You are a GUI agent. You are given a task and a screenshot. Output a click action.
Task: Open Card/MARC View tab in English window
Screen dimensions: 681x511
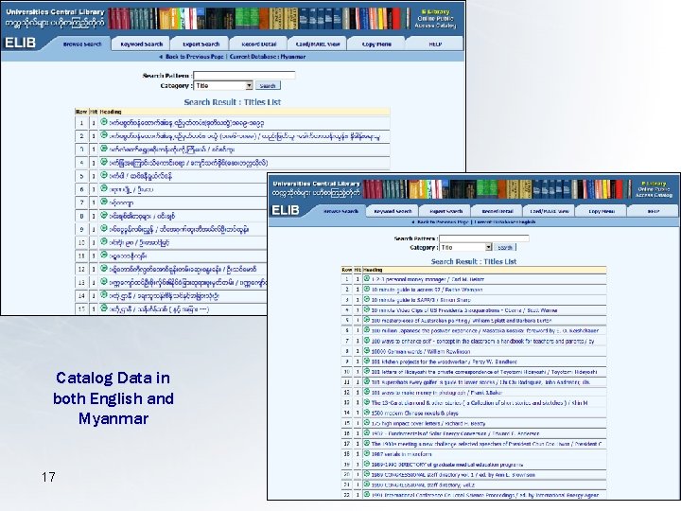549,211
